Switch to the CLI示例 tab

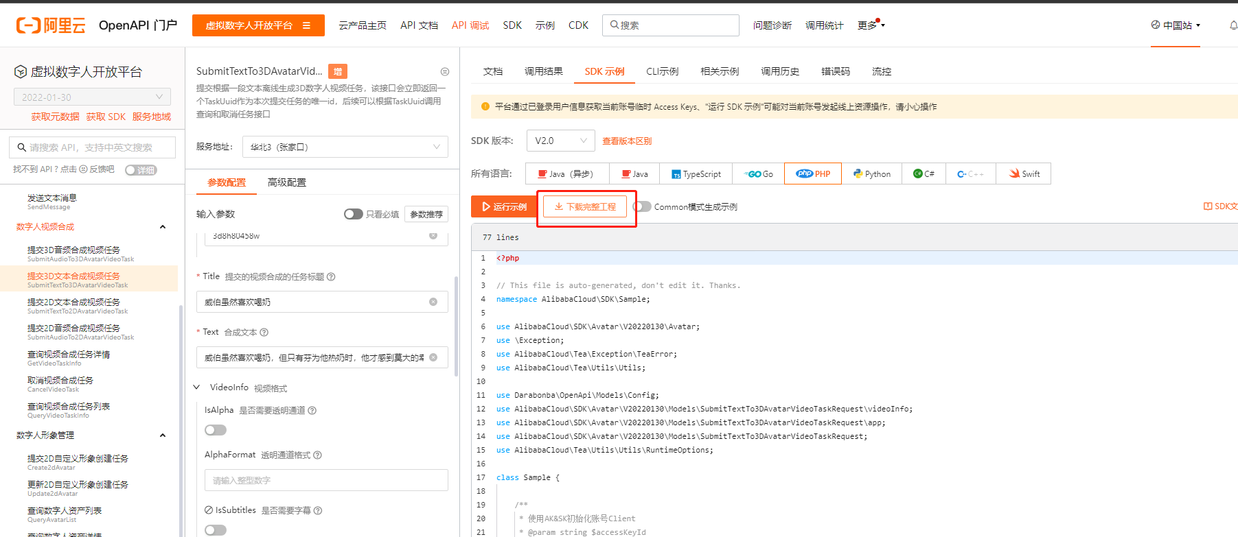coord(662,71)
